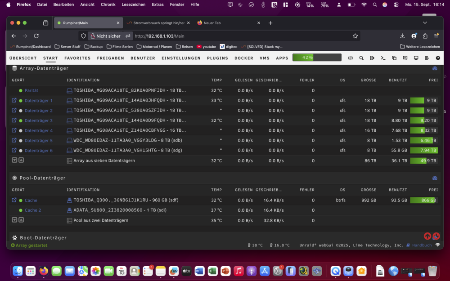450x281 pixels.
Task: Click the 42% progress bar in header
Action: (x=317, y=58)
